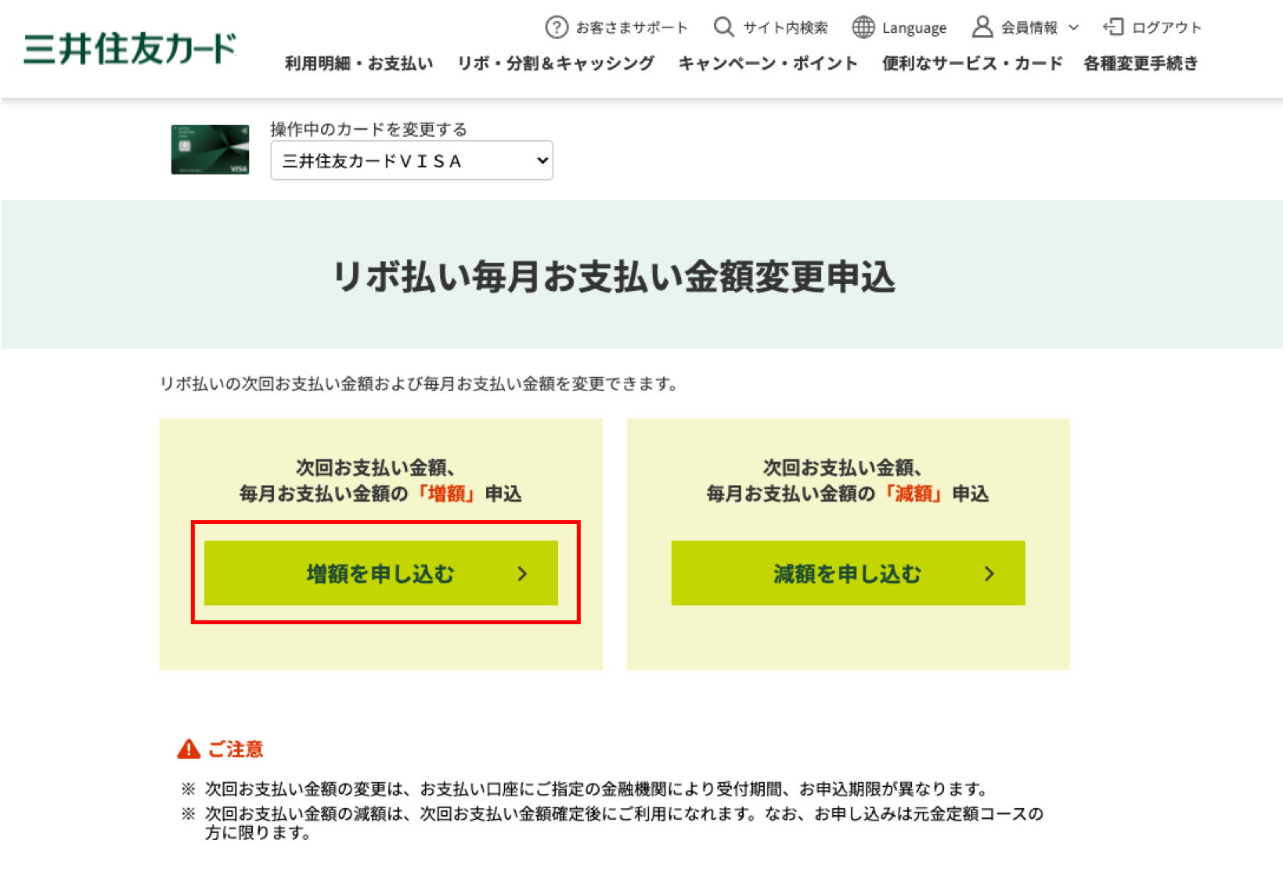Click the お客さまサポート link text
Image resolution: width=1283 pixels, height=880 pixels.
pos(632,28)
